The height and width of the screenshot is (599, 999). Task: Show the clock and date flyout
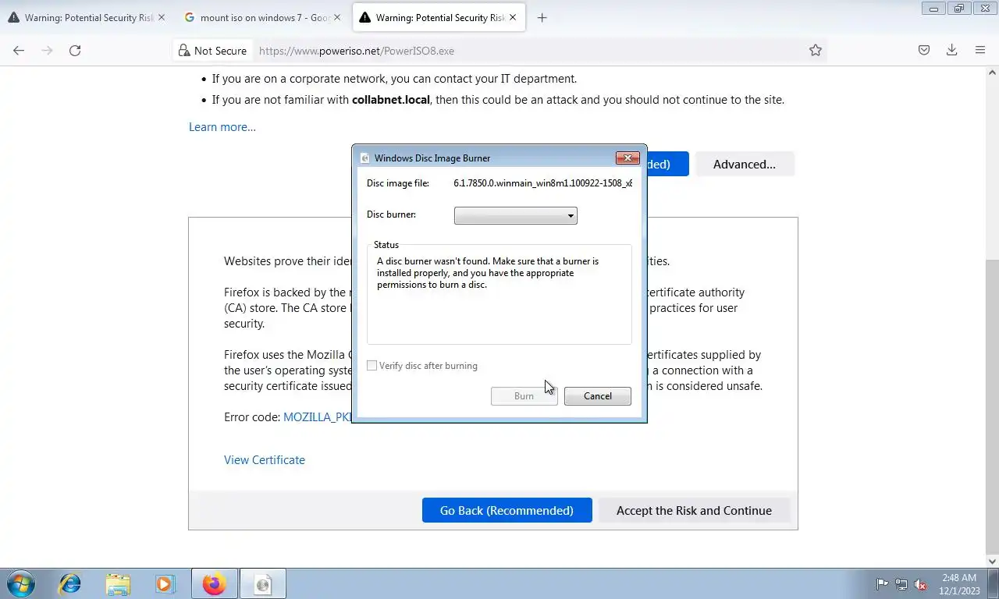(x=959, y=584)
